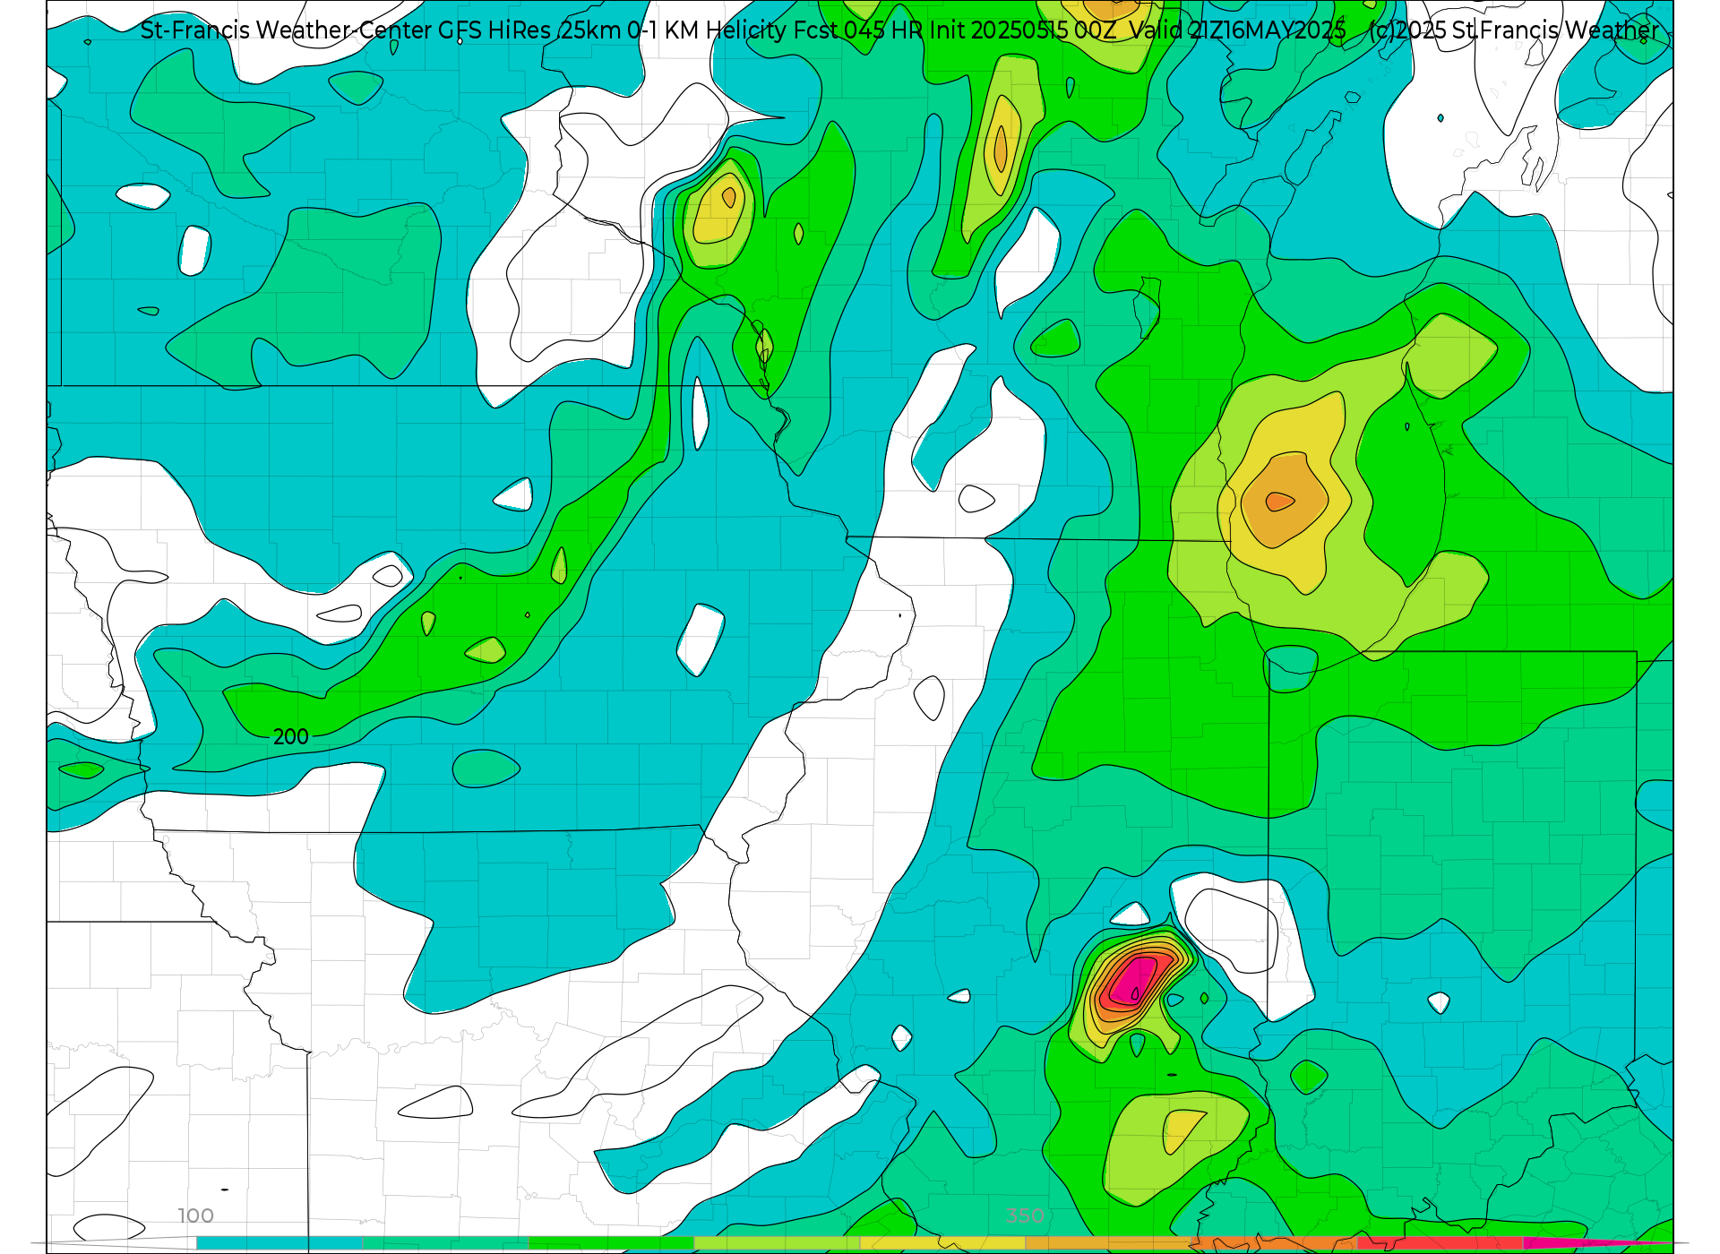Click the '100' color bar label

tap(195, 1215)
